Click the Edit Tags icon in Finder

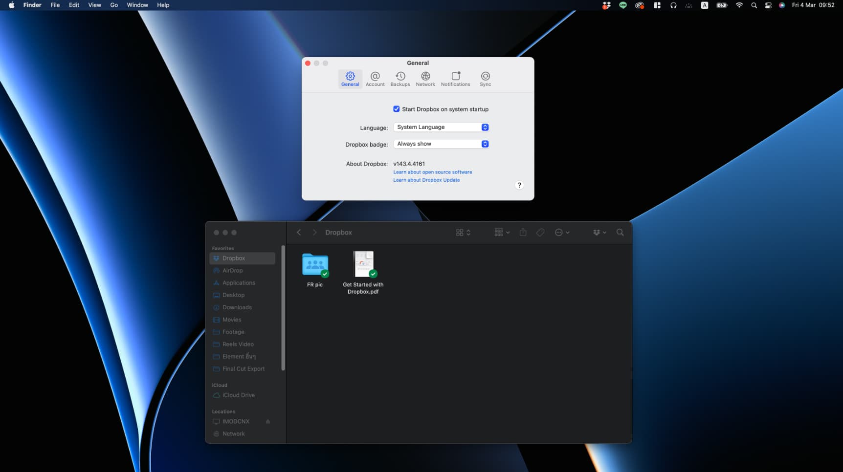click(x=540, y=233)
